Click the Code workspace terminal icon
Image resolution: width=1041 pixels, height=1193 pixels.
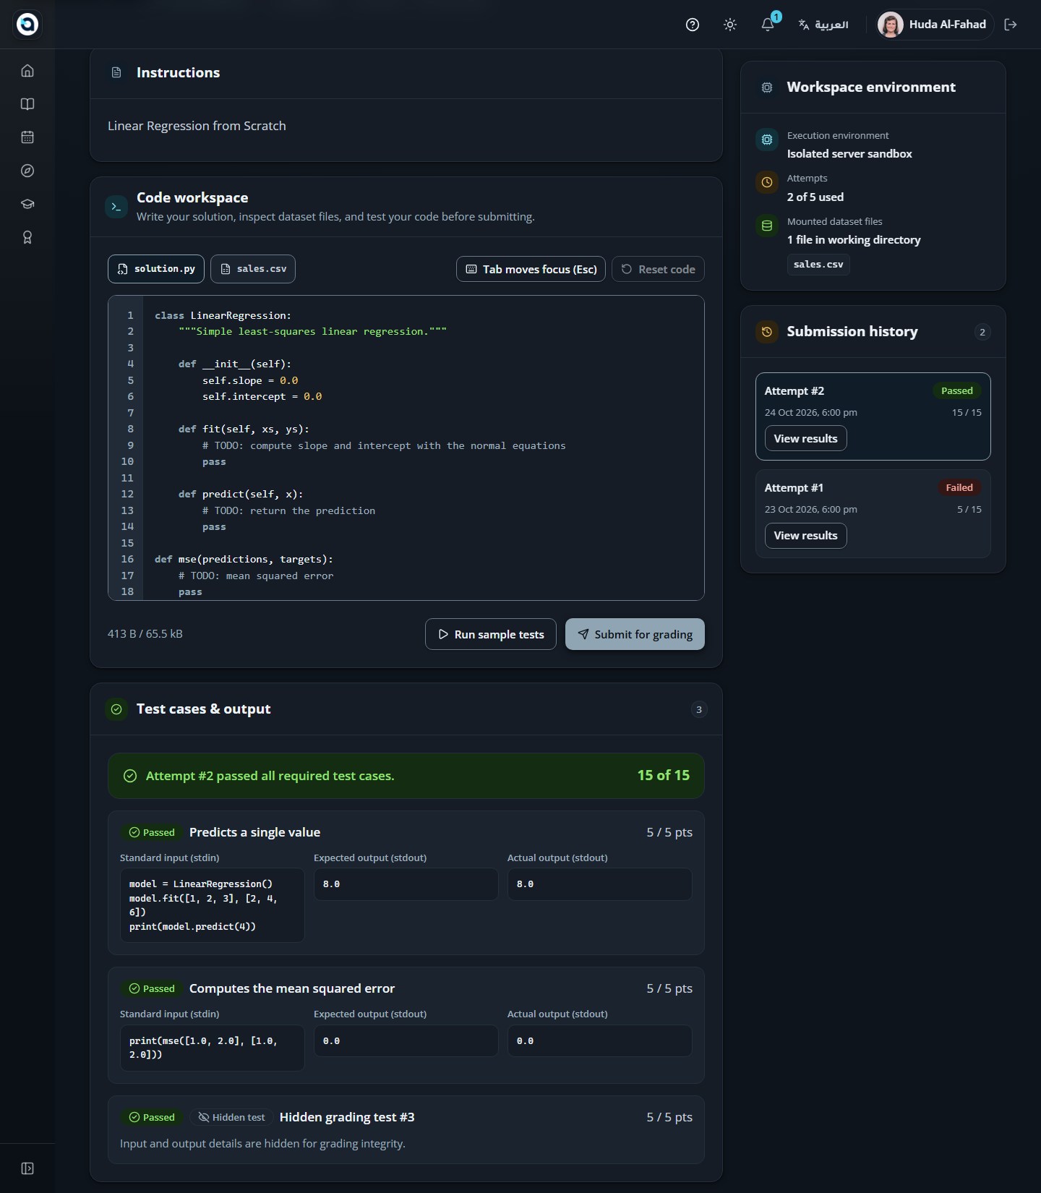[116, 207]
